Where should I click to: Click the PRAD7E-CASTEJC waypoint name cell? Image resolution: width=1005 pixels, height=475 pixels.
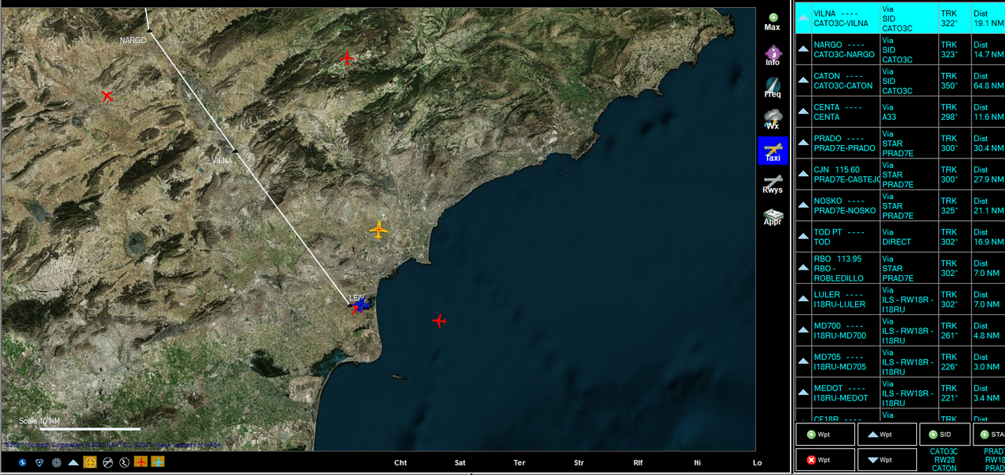click(x=845, y=174)
